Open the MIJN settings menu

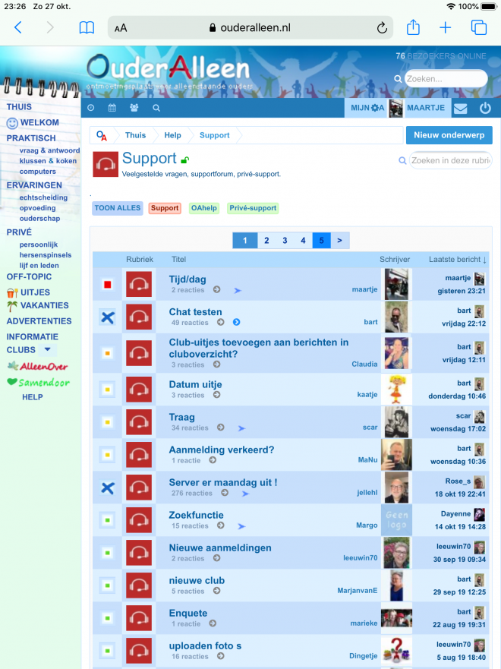click(367, 108)
